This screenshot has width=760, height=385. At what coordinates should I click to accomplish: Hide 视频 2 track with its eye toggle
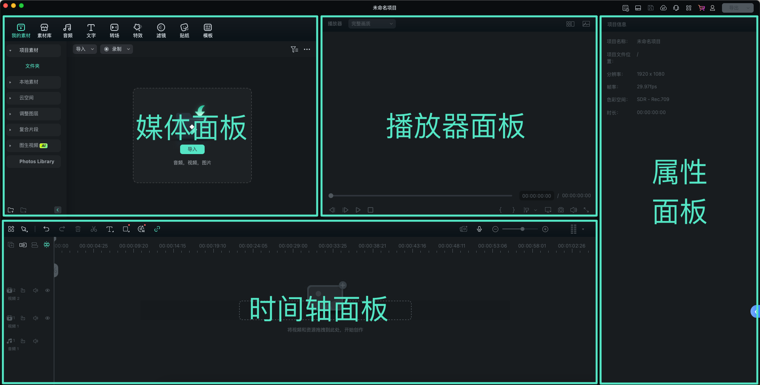(47, 290)
